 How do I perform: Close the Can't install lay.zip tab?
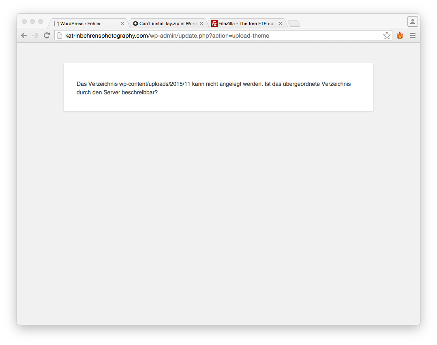201,23
